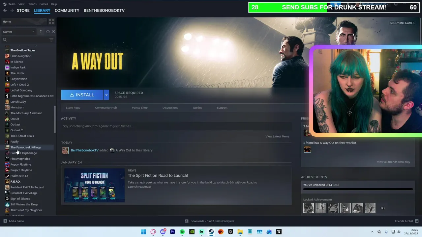Click the sort ascending arrow icon
Viewport: 422px width, 237px height.
(x=41, y=32)
